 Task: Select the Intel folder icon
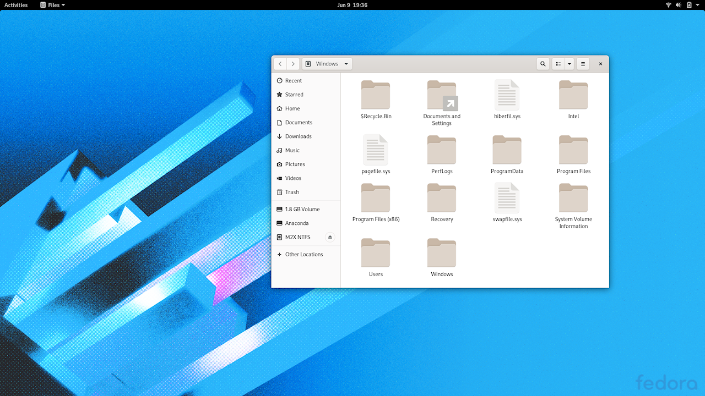pos(573,95)
